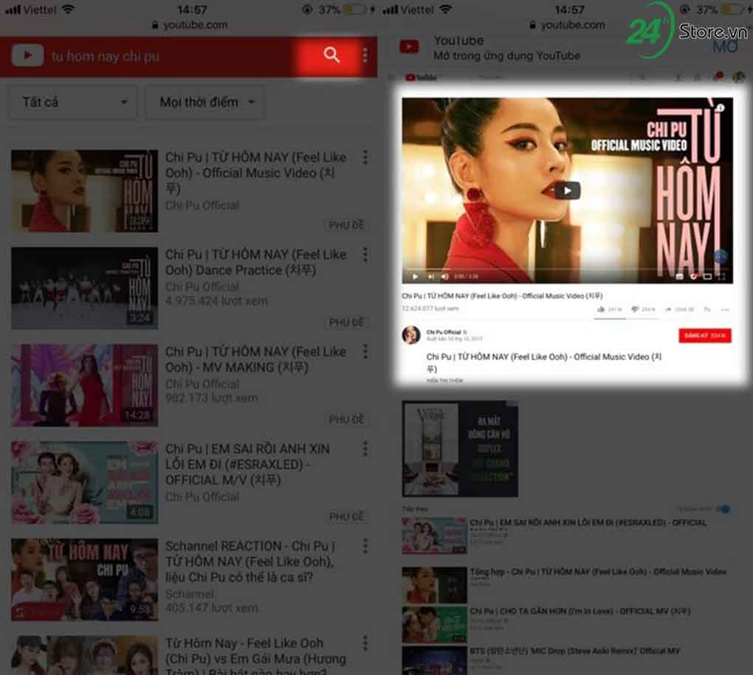Click the thumbs-down Dislike icon
The image size is (753, 675).
(633, 309)
